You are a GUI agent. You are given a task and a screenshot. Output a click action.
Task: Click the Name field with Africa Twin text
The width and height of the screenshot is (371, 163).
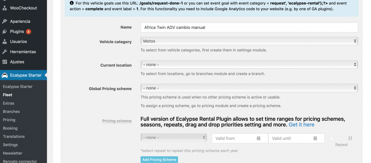(x=249, y=27)
